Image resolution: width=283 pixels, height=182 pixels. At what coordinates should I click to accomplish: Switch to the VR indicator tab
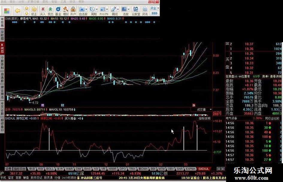103,169
